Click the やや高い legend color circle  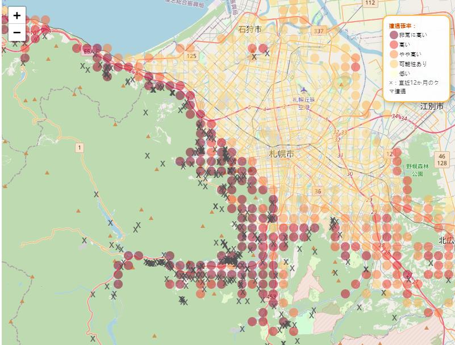[394, 55]
